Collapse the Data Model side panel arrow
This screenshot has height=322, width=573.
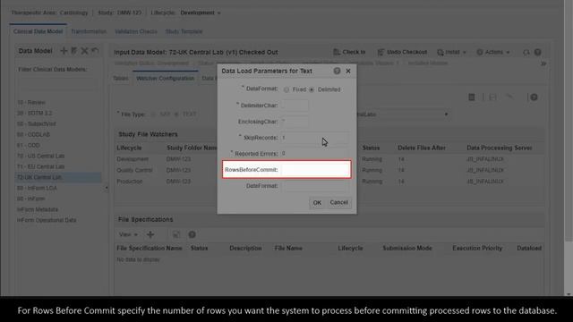click(107, 188)
